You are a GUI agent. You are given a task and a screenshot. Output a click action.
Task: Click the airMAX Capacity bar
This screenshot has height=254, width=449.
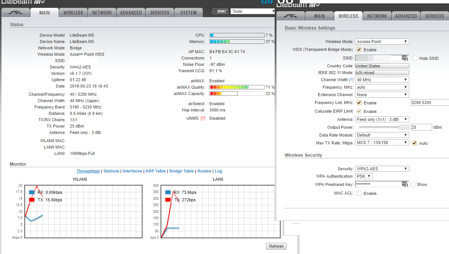237,94
